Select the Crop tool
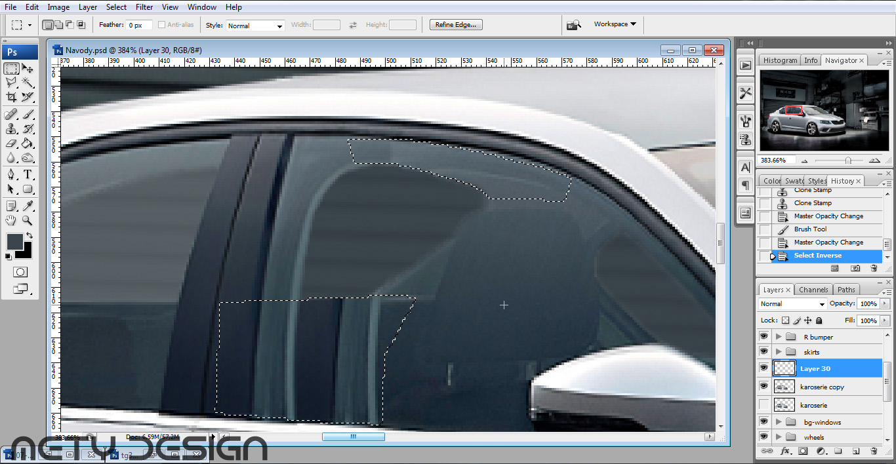 11,97
